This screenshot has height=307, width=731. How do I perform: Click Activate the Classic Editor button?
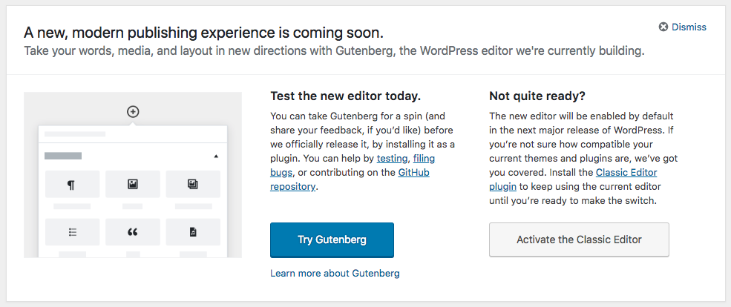click(579, 240)
